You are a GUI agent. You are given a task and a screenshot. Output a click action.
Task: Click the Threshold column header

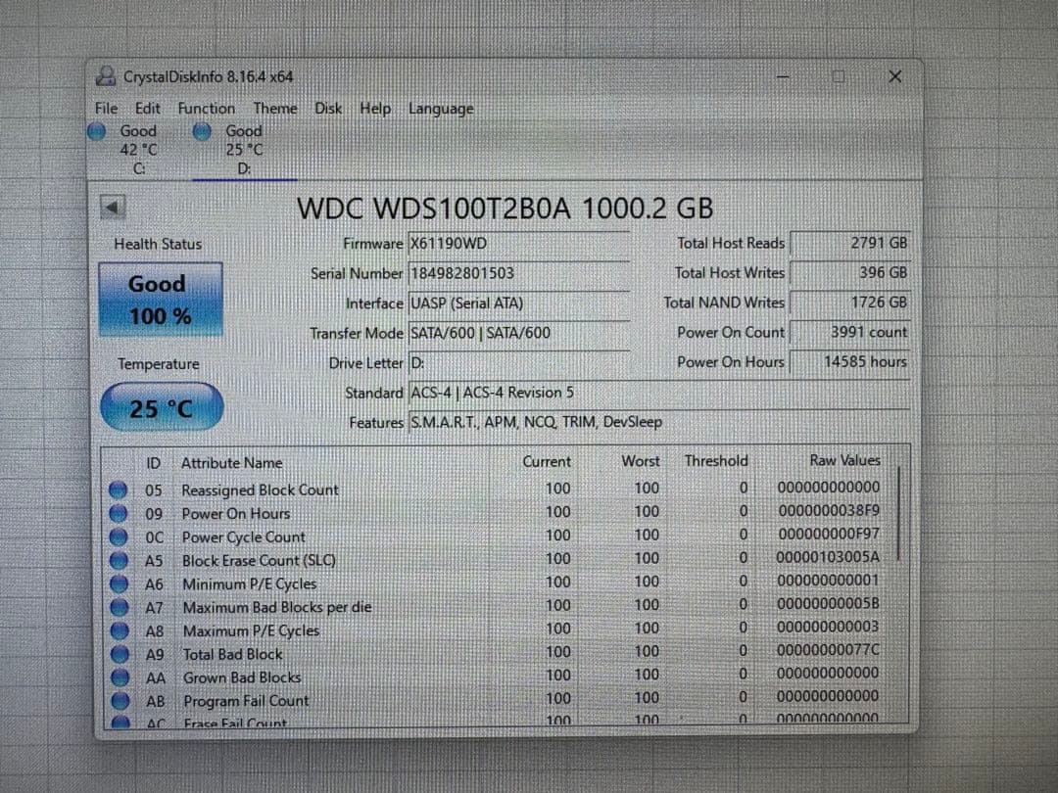pyautogui.click(x=716, y=460)
